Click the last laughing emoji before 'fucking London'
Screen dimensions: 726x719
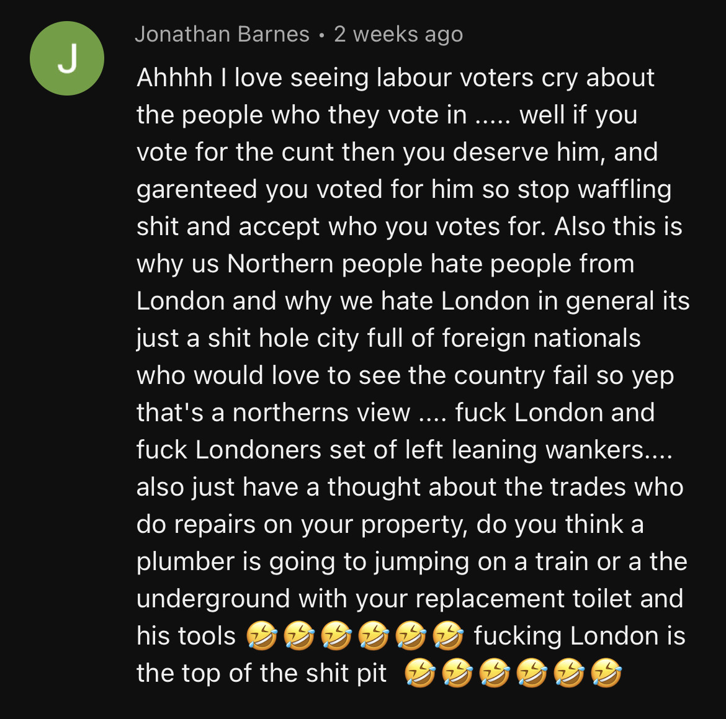coord(448,636)
